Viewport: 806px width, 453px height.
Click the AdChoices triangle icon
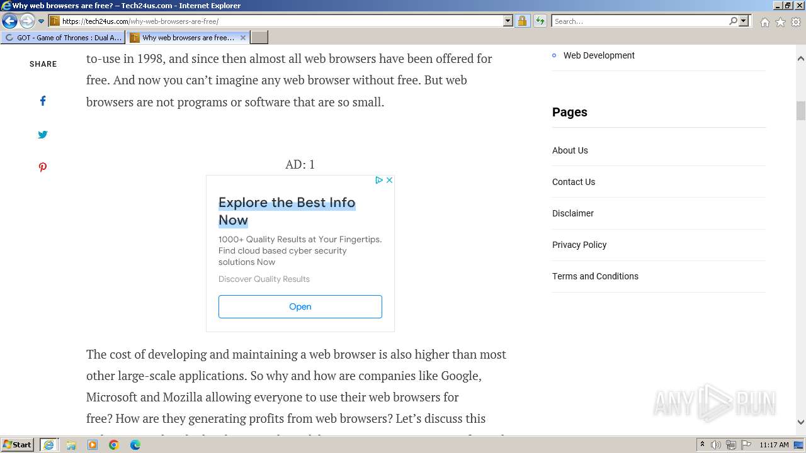click(379, 180)
